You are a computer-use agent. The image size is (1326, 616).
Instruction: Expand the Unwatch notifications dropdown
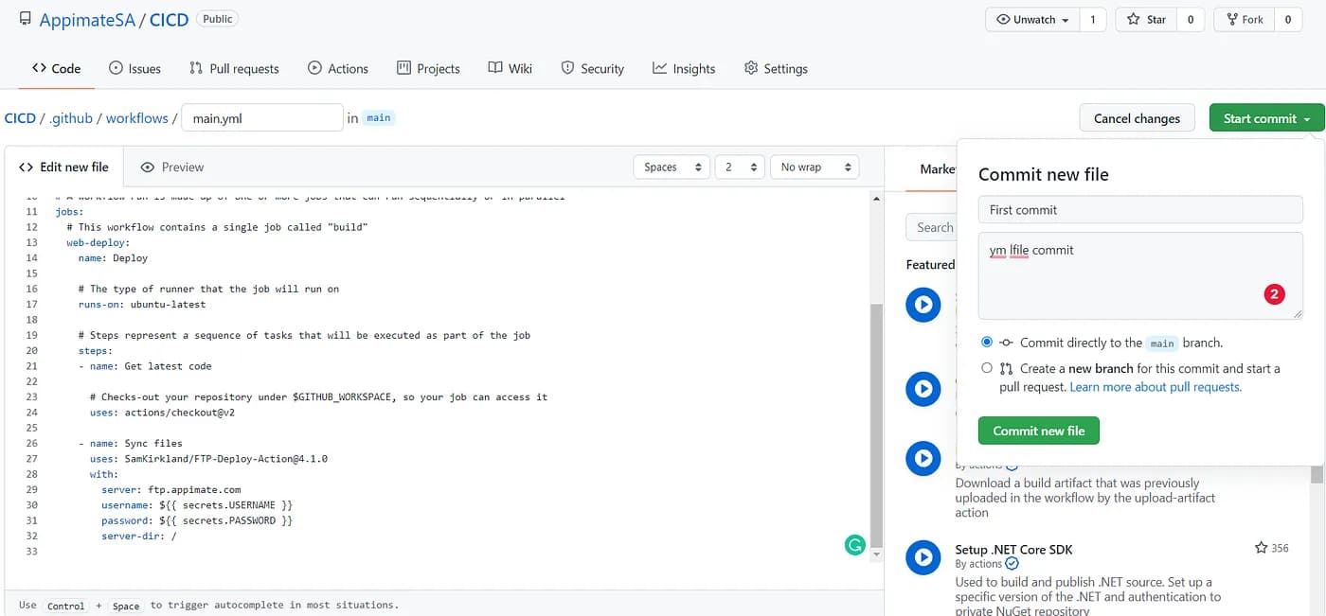click(x=1032, y=19)
